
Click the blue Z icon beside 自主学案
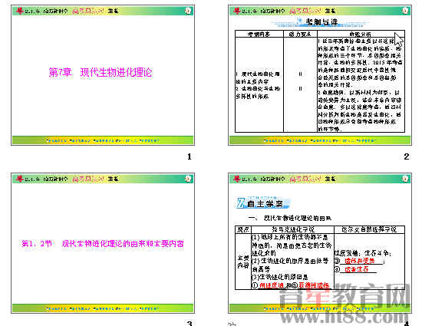tap(241, 203)
